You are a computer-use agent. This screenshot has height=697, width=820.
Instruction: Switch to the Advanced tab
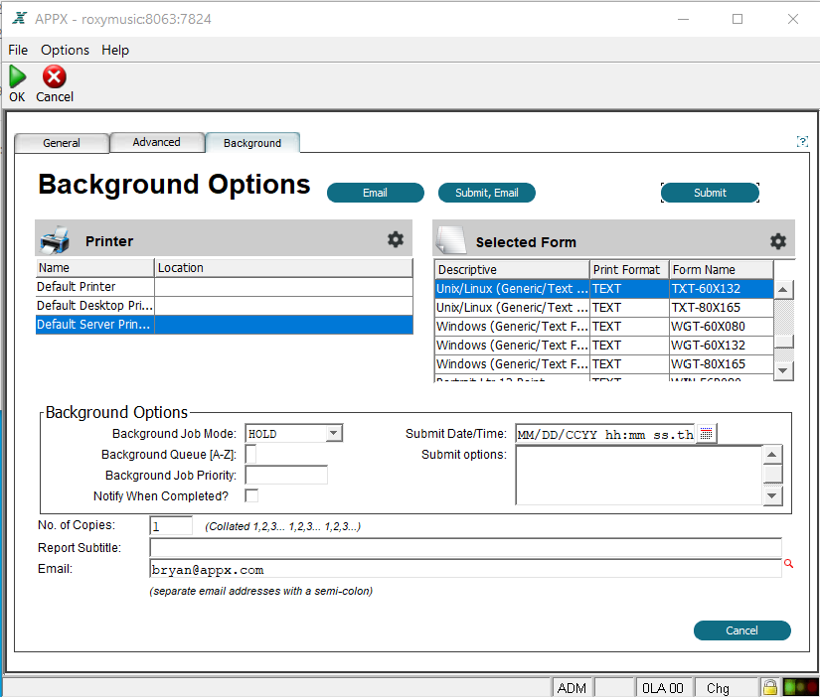pyautogui.click(x=156, y=142)
